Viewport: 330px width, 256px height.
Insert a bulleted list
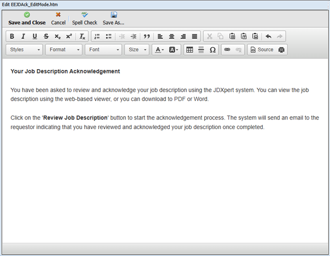[108, 36]
